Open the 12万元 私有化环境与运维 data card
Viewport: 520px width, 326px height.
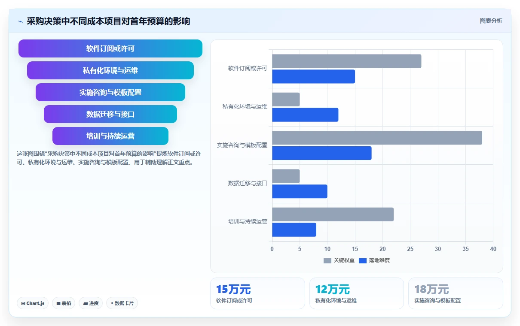[x=357, y=293]
